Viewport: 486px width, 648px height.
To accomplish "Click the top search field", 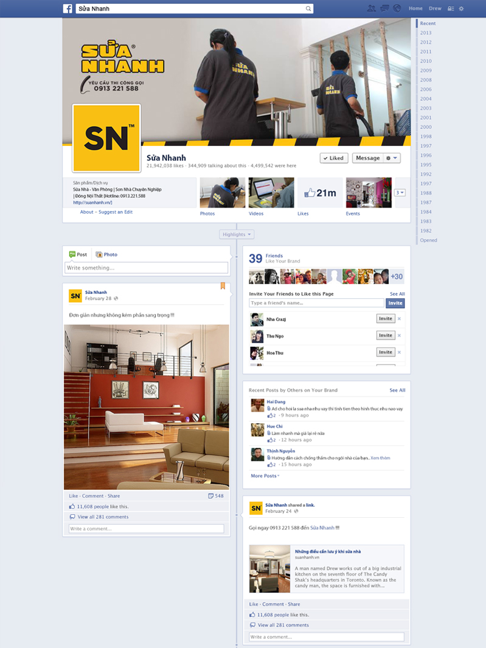I will (x=194, y=9).
